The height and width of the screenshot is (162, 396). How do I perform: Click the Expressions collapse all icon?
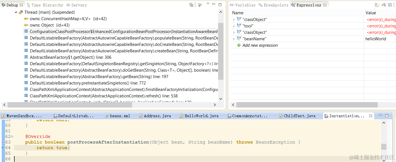click(390, 5)
